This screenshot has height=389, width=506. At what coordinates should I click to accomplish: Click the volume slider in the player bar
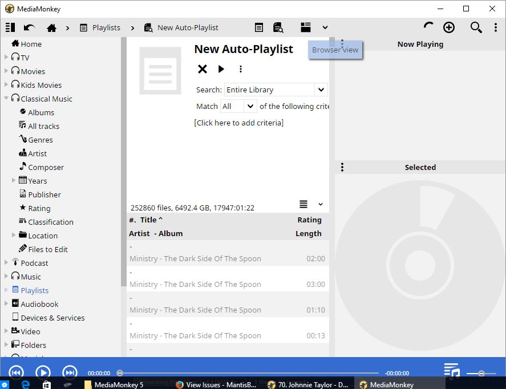(481, 373)
